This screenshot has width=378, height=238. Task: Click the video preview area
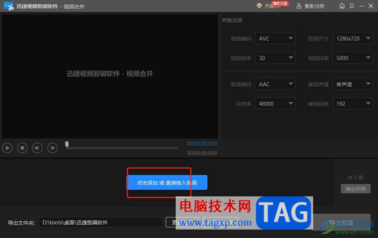coord(110,76)
